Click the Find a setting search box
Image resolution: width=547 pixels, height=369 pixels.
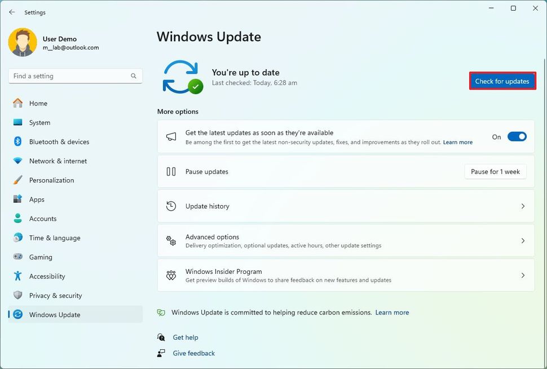75,75
